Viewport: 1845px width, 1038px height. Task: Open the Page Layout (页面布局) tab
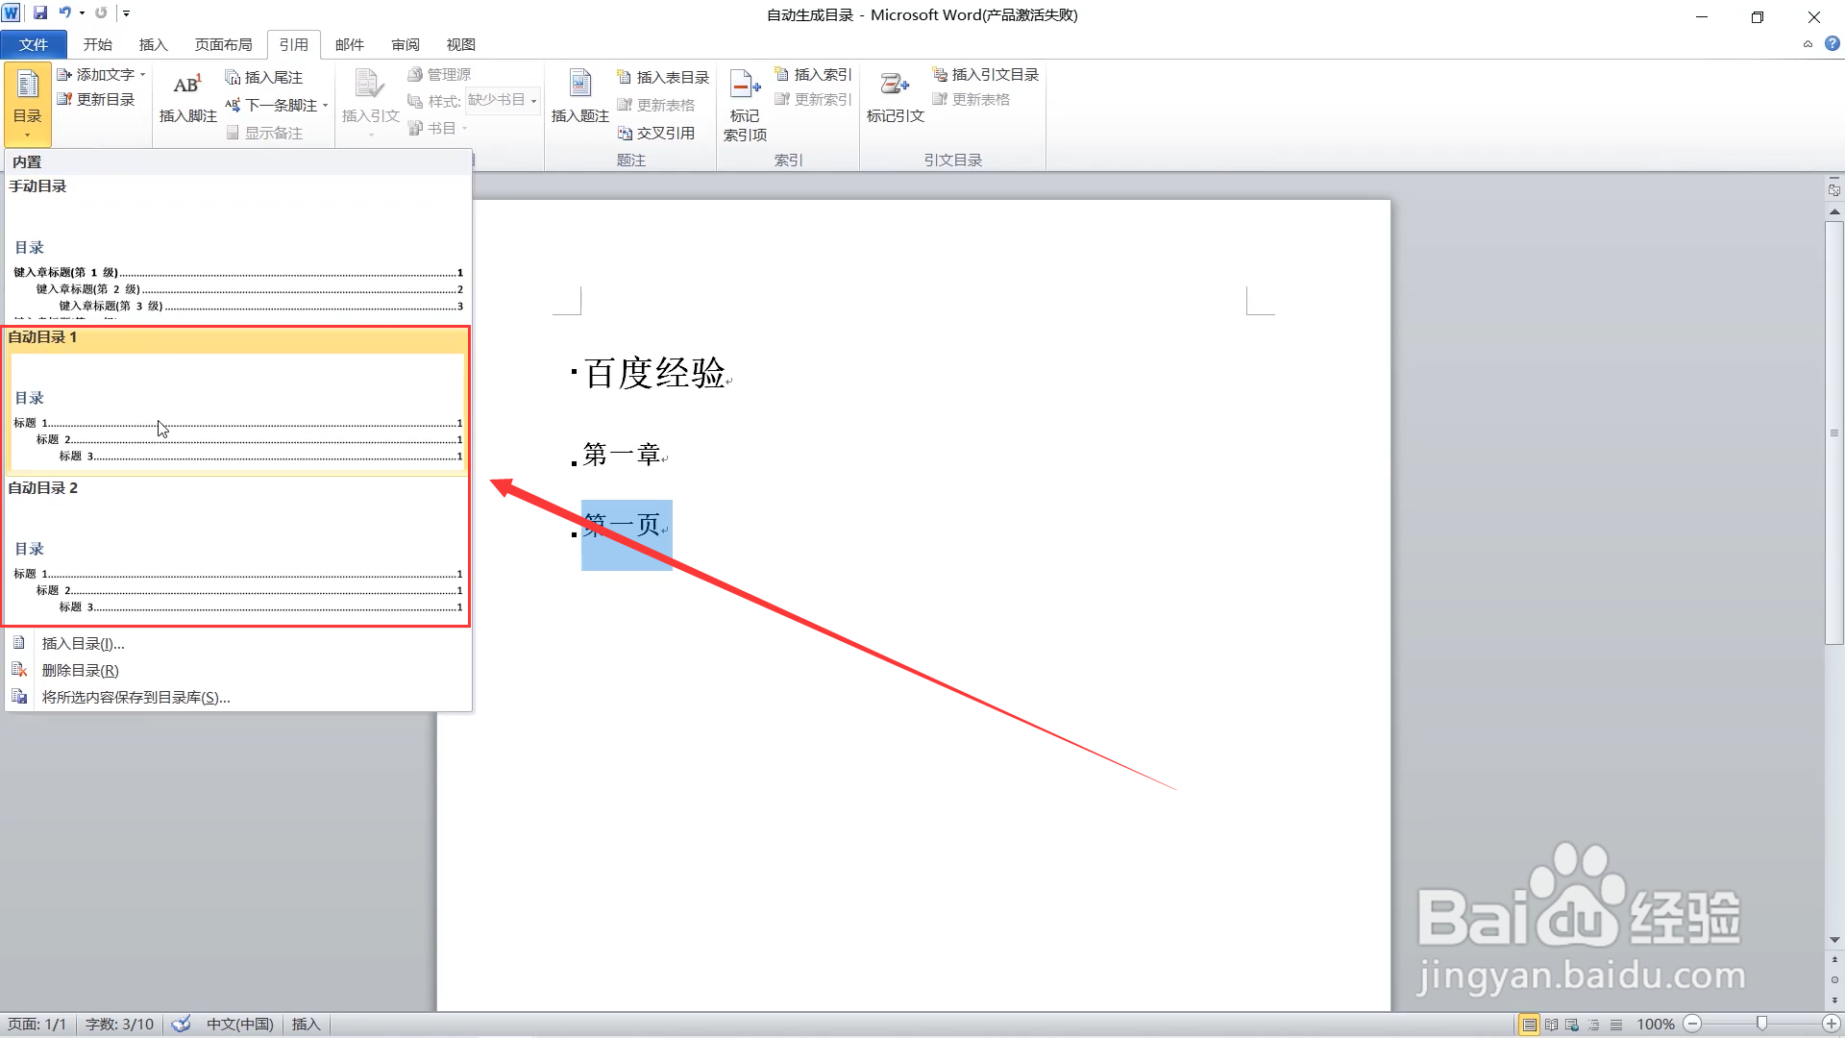pyautogui.click(x=223, y=44)
